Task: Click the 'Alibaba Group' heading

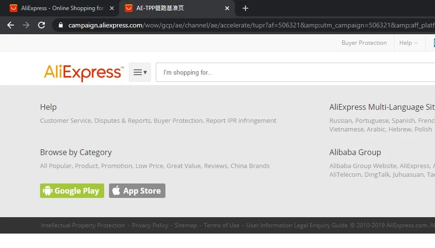Action: coord(355,152)
